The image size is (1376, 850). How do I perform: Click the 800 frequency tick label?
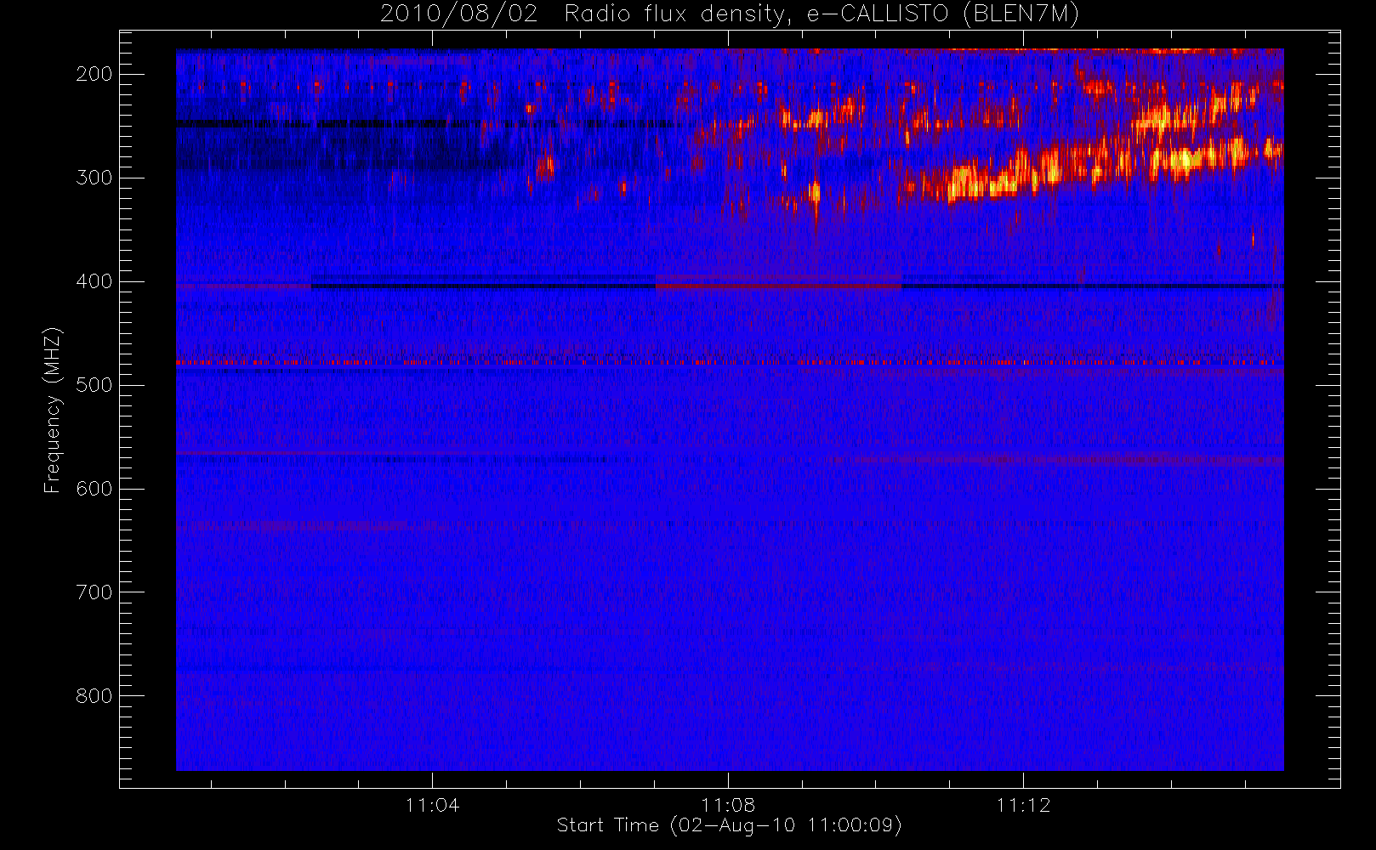pos(94,696)
